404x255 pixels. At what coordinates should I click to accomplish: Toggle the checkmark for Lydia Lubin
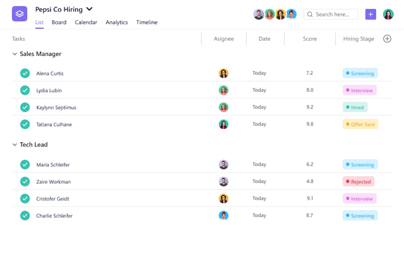tap(25, 90)
